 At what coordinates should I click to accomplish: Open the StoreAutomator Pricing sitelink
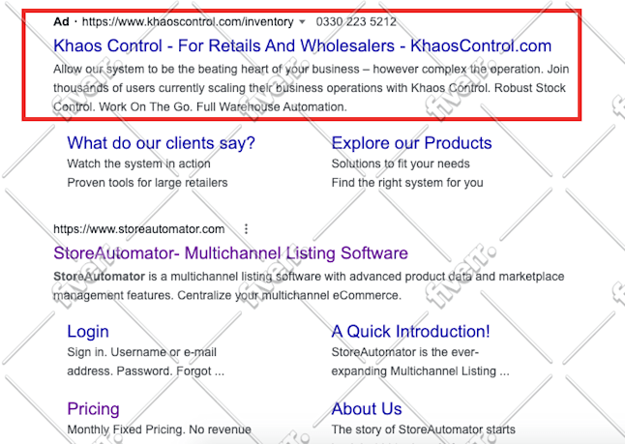click(93, 409)
